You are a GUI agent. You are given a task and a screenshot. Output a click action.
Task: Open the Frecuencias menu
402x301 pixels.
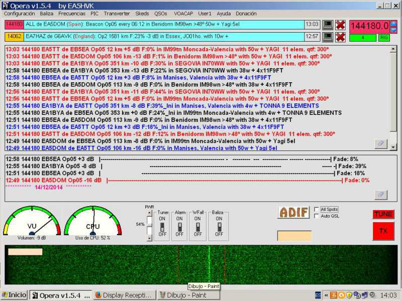click(72, 14)
